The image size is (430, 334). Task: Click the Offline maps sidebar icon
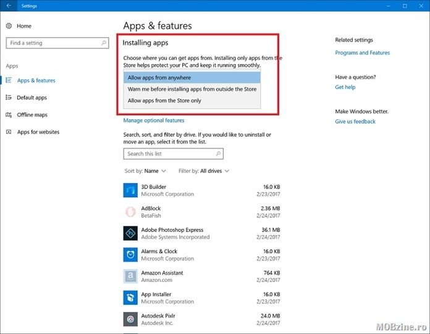(9, 114)
